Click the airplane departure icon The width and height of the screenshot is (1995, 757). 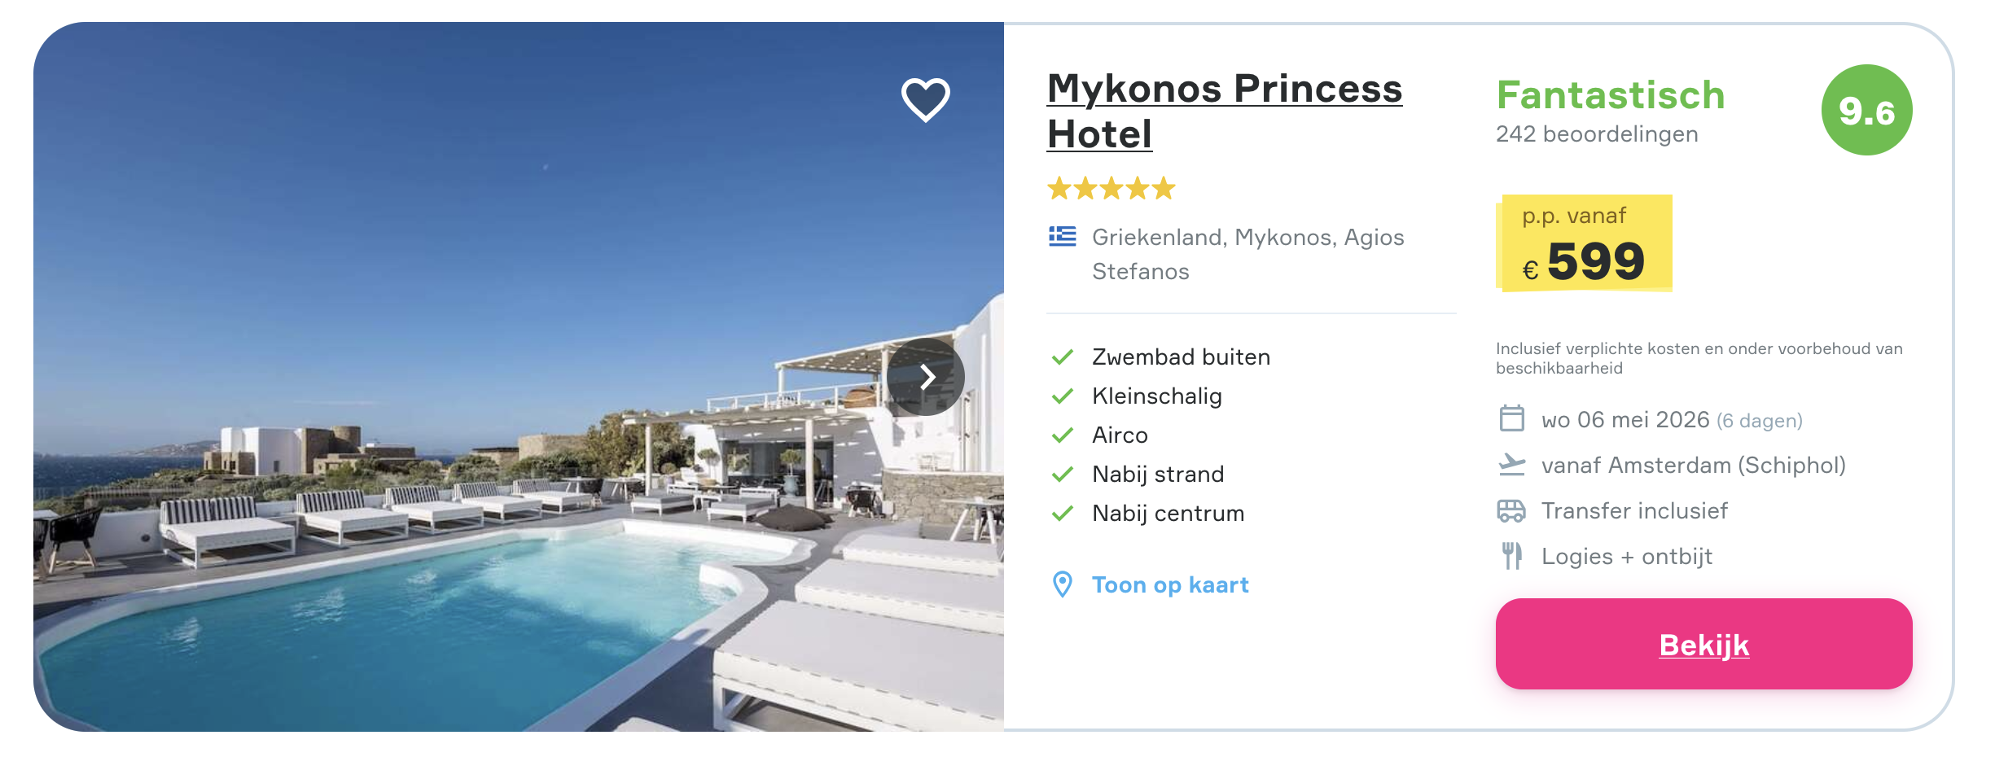pyautogui.click(x=1511, y=465)
